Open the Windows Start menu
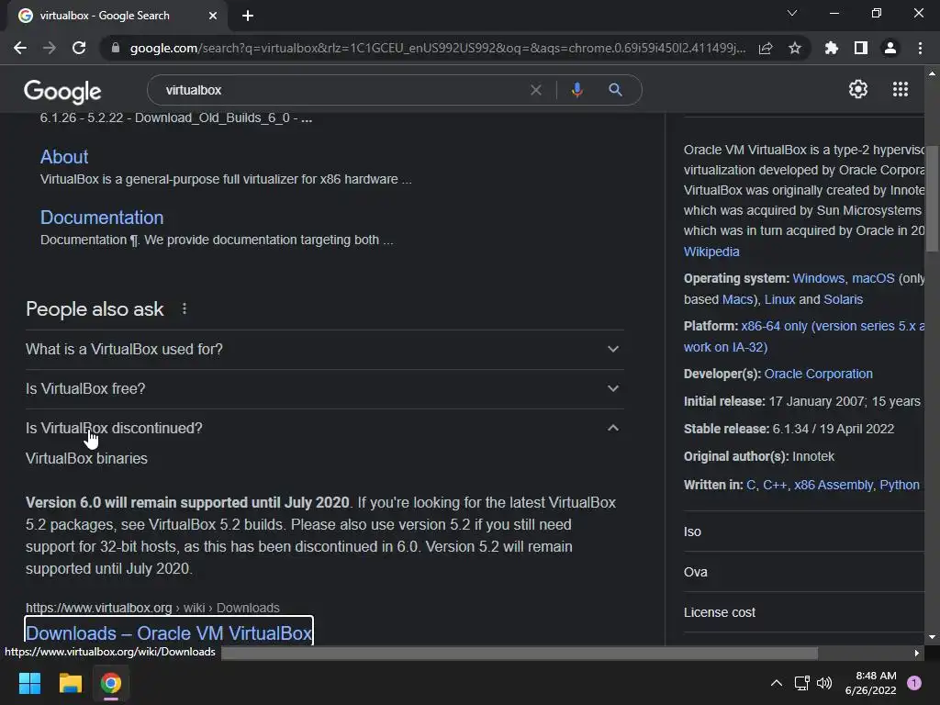Screen dimensions: 940x705 (x=29, y=683)
